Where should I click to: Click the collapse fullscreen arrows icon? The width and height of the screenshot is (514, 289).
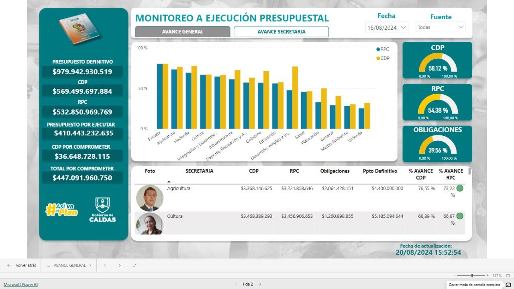[135, 265]
